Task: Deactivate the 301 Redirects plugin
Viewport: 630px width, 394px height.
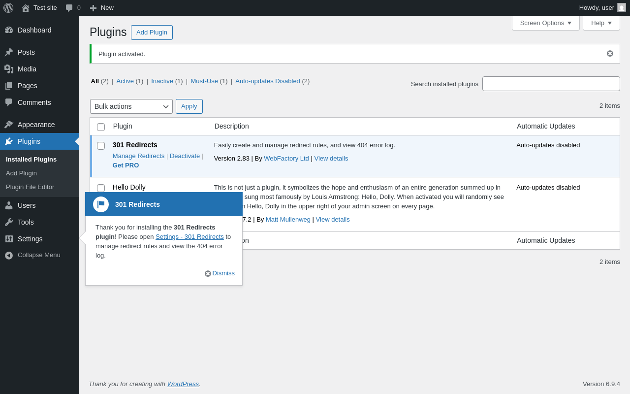Action: [185, 156]
